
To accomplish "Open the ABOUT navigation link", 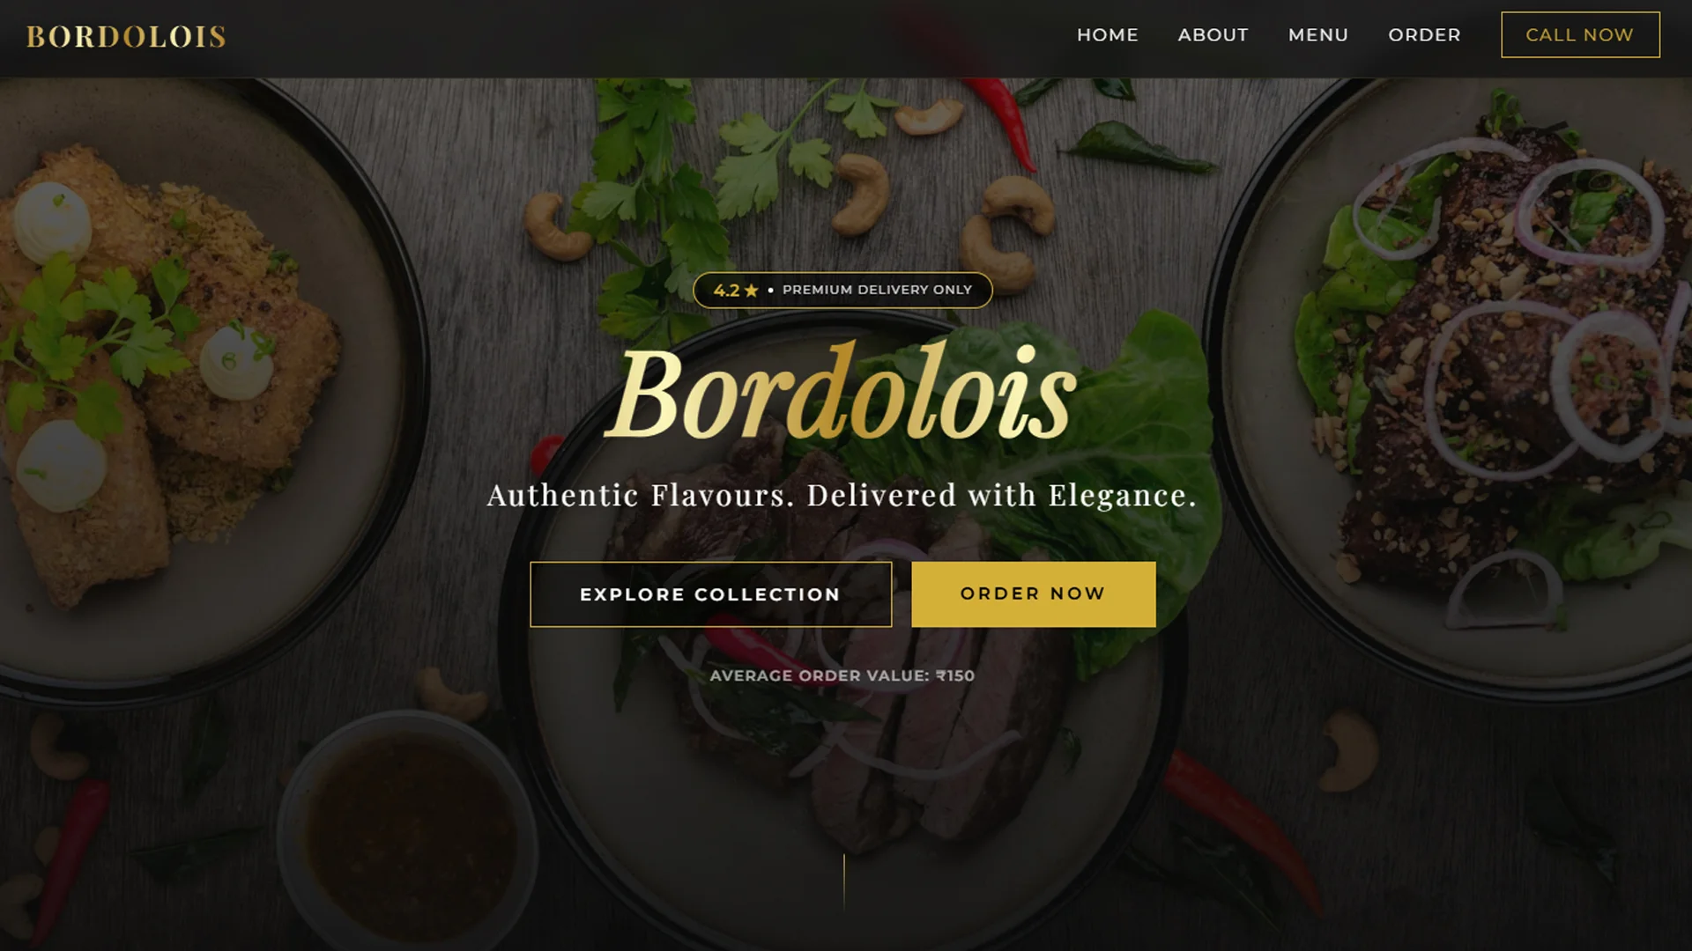I will click(x=1213, y=35).
